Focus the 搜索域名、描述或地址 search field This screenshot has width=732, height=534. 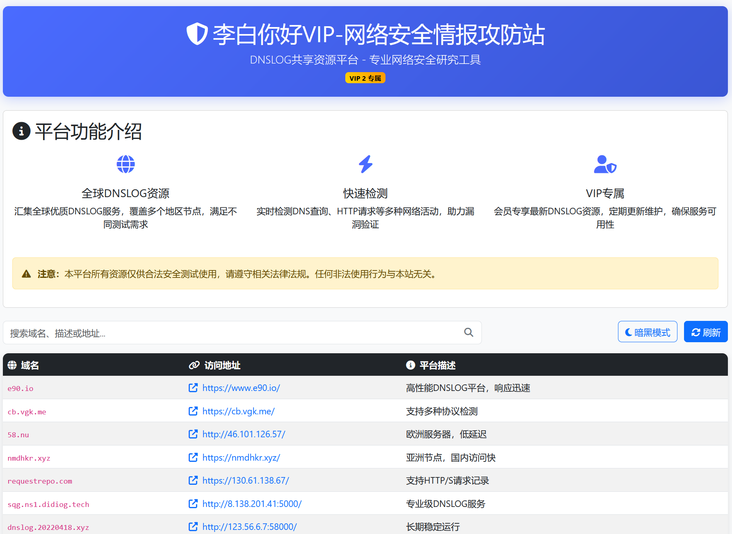pyautogui.click(x=242, y=333)
